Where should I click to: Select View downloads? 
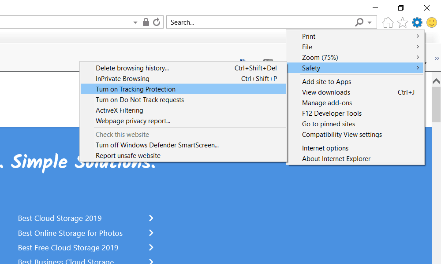click(355, 92)
